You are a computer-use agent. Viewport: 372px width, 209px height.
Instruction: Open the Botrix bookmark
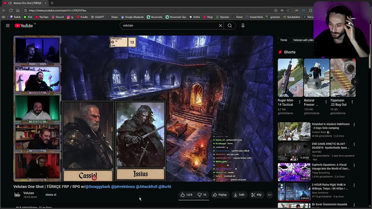coord(194,17)
